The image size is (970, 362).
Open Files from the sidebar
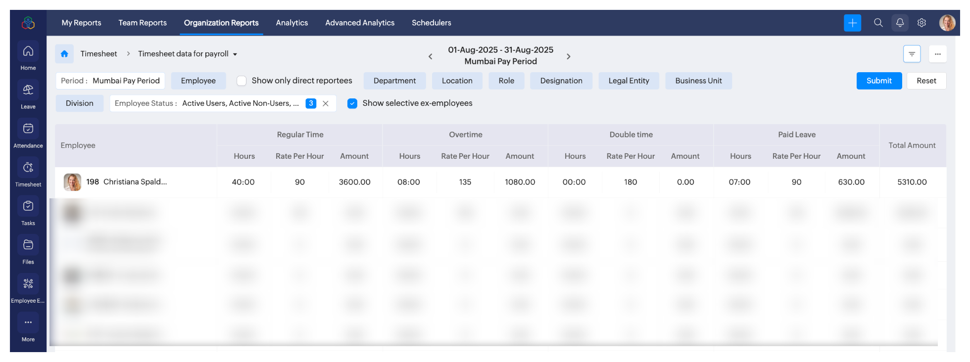[28, 245]
